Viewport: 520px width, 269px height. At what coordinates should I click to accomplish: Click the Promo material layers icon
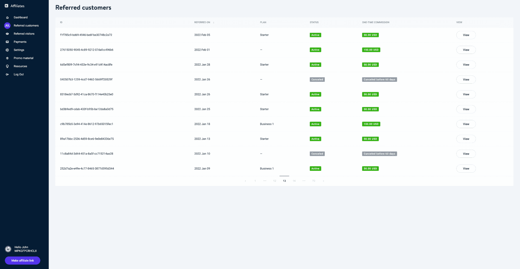point(7,58)
